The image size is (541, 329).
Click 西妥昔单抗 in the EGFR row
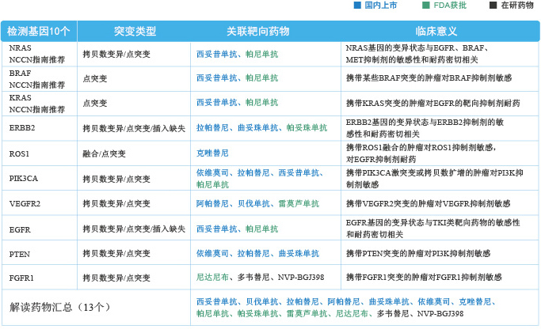(217, 229)
